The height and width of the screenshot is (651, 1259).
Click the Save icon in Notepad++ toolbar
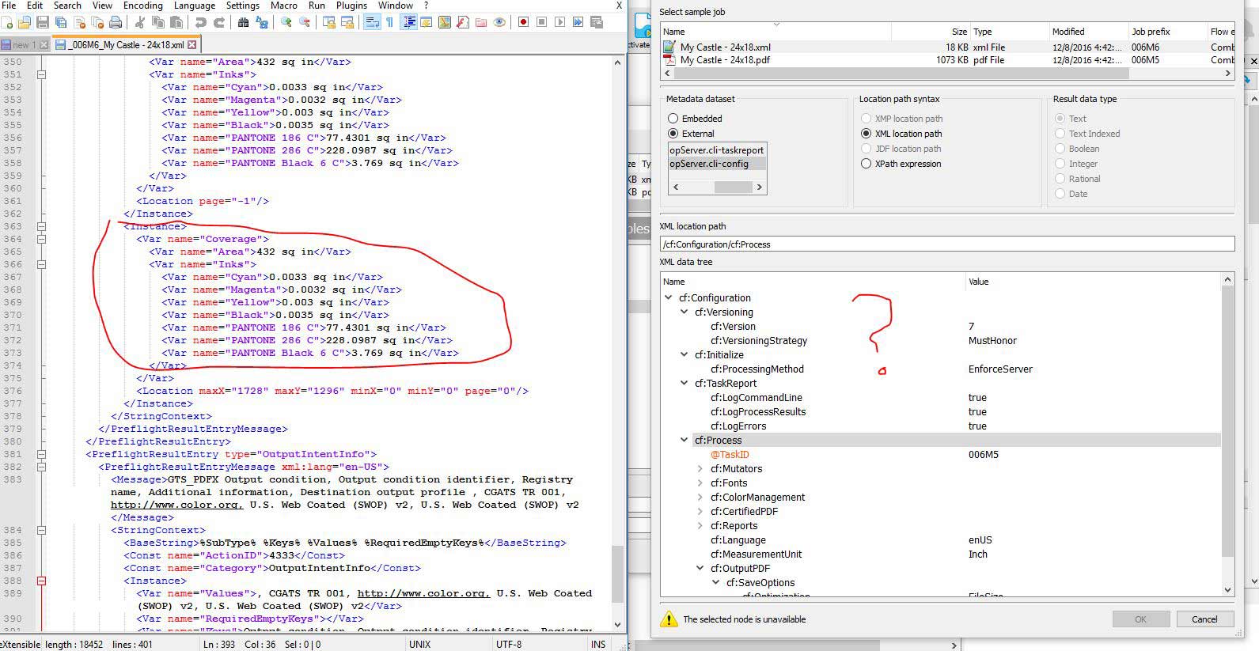(43, 22)
